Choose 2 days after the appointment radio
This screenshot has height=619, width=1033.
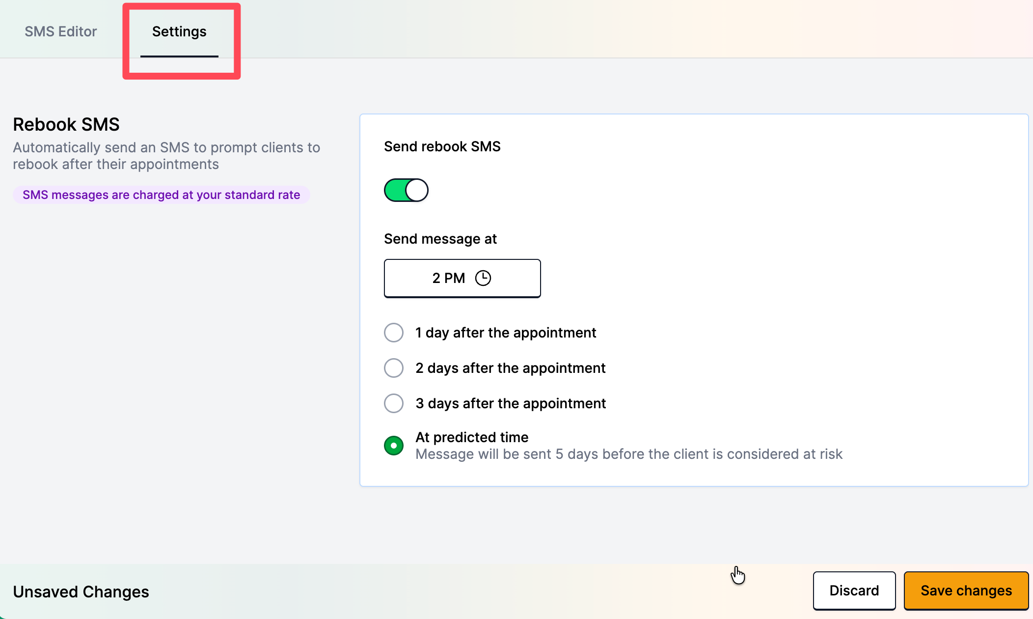(x=394, y=368)
